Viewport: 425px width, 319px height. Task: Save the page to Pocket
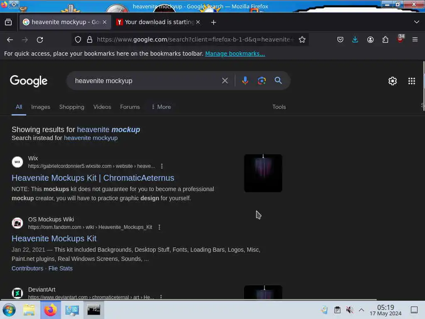pos(340,39)
